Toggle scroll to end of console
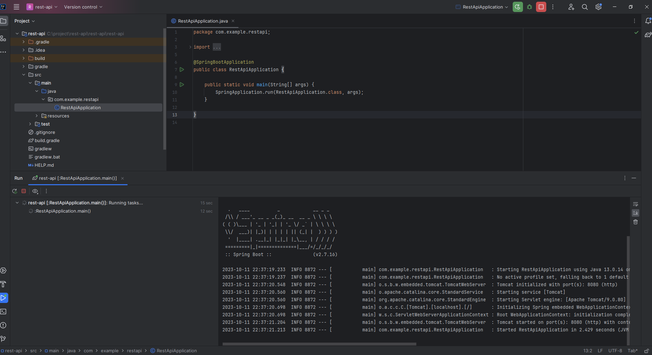The width and height of the screenshot is (652, 355). (636, 213)
